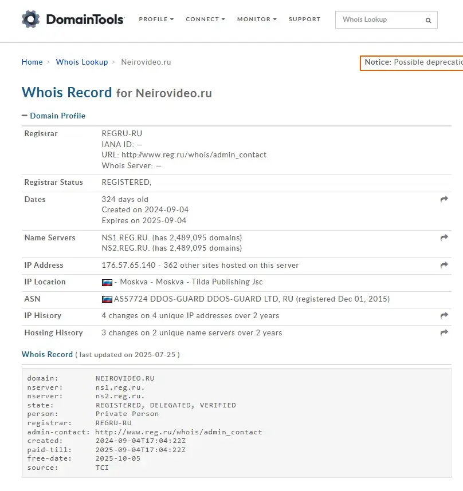Open the Whois Lookup breadcrumb link
This screenshot has width=463, height=491.
tap(82, 62)
